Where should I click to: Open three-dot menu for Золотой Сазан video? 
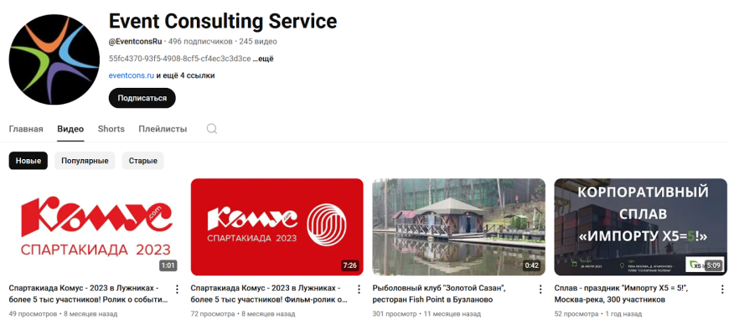pos(540,290)
